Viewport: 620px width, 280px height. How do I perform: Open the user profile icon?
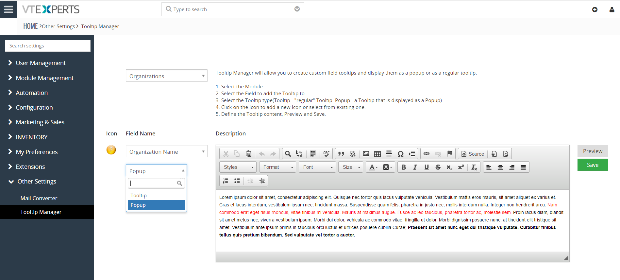pyautogui.click(x=612, y=9)
